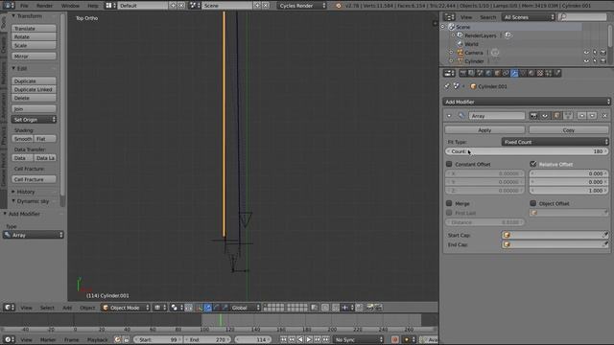Enable the Merge checkbox
Screen dimensions: 614x345
pyautogui.click(x=449, y=203)
